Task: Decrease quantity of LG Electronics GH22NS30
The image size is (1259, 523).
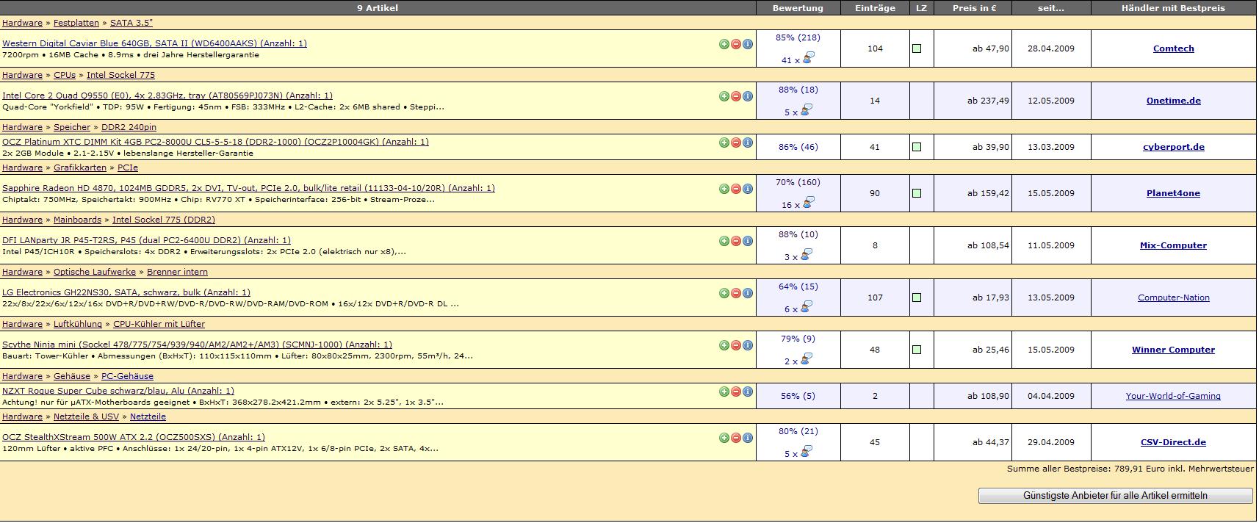Action: [x=735, y=293]
